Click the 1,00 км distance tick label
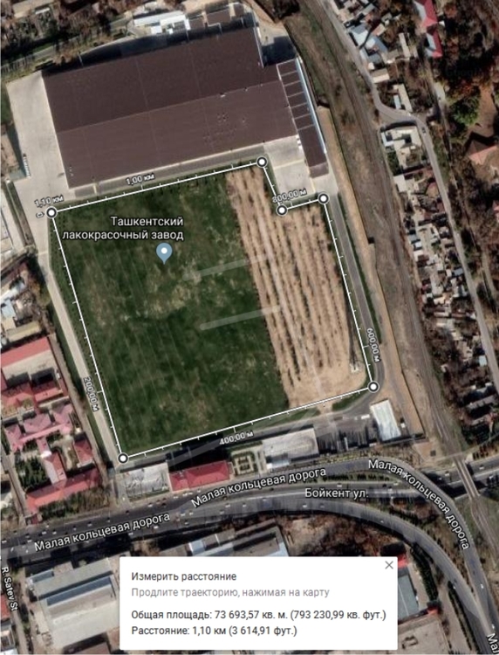Viewport: 499px width, 655px height. click(x=140, y=180)
